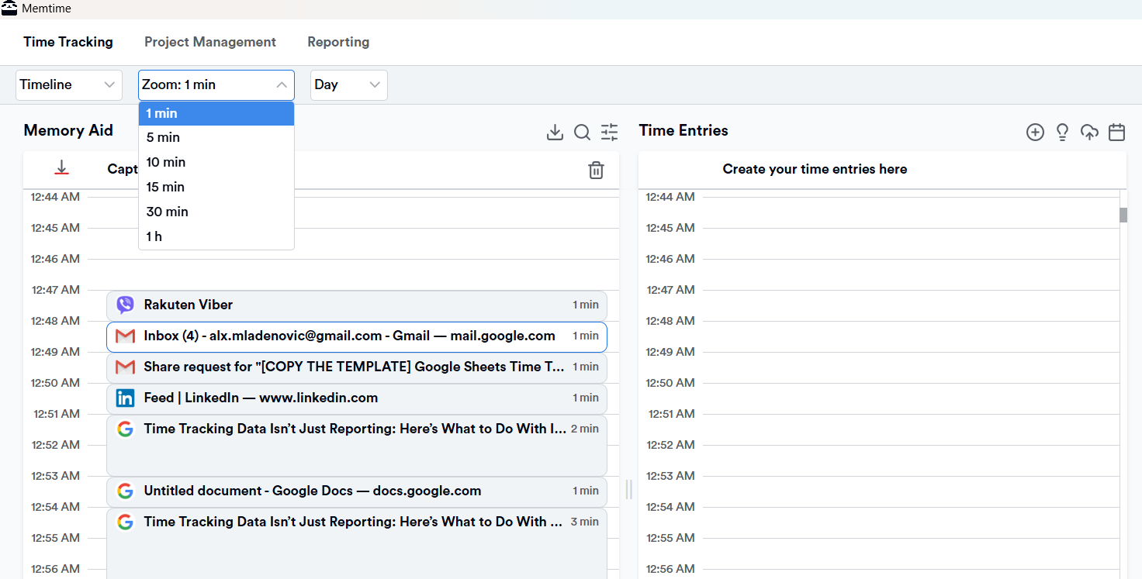The image size is (1142, 579).
Task: Click the Gmail icon on Share request entry
Action: [x=125, y=367]
